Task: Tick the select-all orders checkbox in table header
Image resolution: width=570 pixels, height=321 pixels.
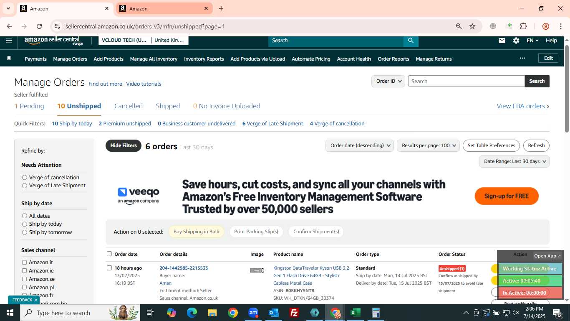Action: click(x=109, y=254)
